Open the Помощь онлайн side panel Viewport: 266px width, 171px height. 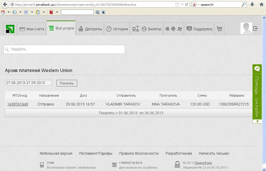(257, 96)
